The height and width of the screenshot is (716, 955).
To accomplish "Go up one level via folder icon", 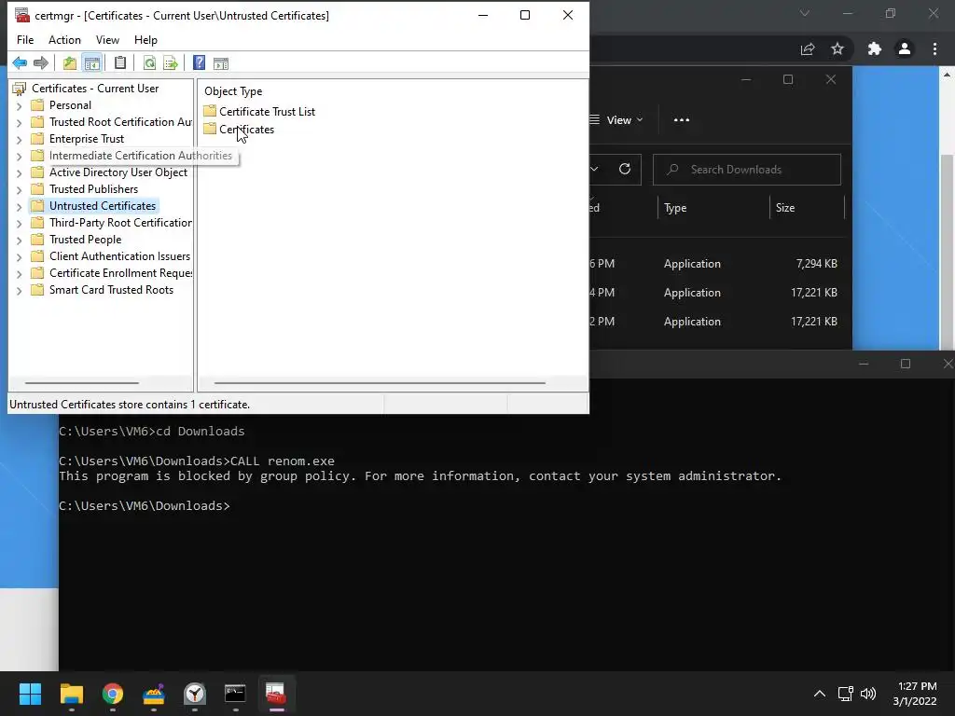I will click(x=70, y=62).
